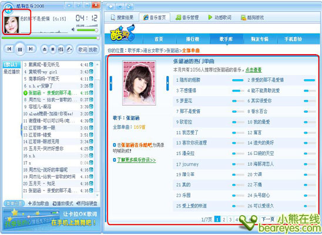The height and width of the screenshot is (235, 322).
Task: Switch to the 动感歌词 tab
Action: [x=220, y=18]
